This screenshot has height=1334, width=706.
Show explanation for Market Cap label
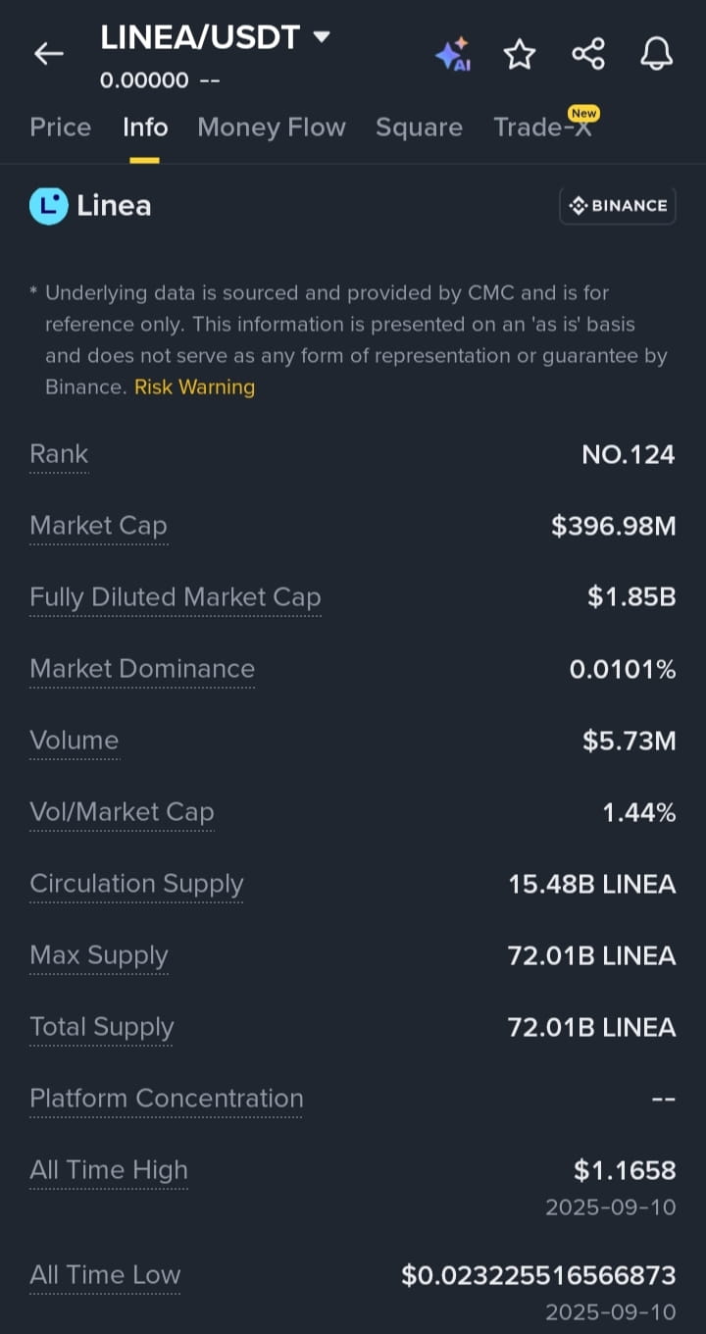[98, 526]
